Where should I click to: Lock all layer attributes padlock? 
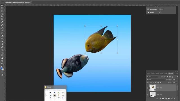161,83
